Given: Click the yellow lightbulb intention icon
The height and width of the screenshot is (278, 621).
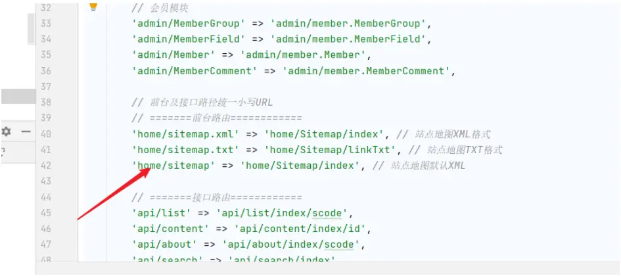Looking at the screenshot, I should (x=93, y=7).
